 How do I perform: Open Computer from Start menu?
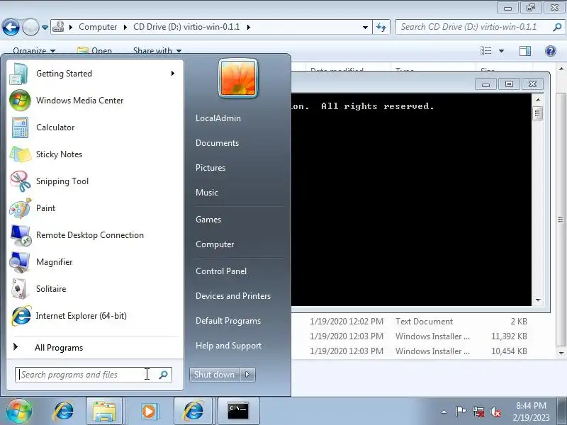point(215,244)
